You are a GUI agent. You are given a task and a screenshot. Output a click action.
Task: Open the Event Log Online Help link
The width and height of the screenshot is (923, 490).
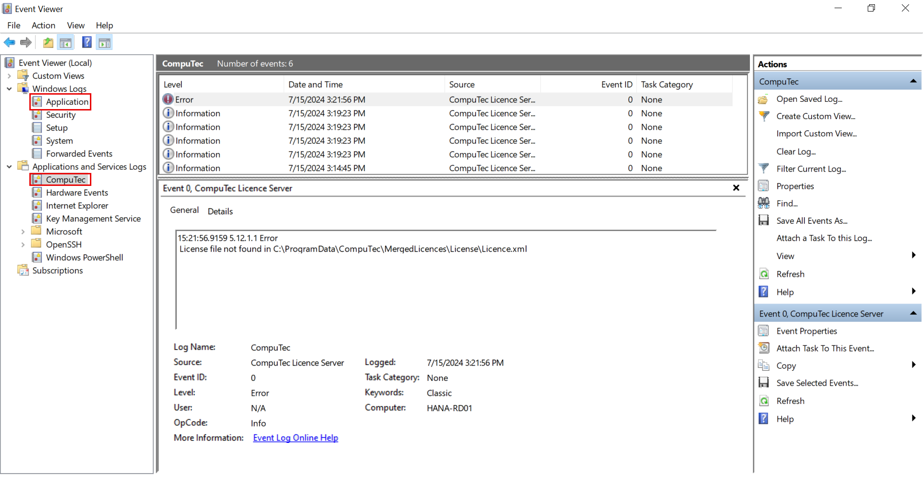coord(295,438)
